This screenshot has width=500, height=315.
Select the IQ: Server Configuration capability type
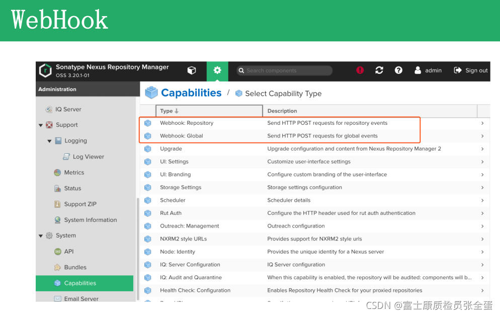pyautogui.click(x=190, y=265)
